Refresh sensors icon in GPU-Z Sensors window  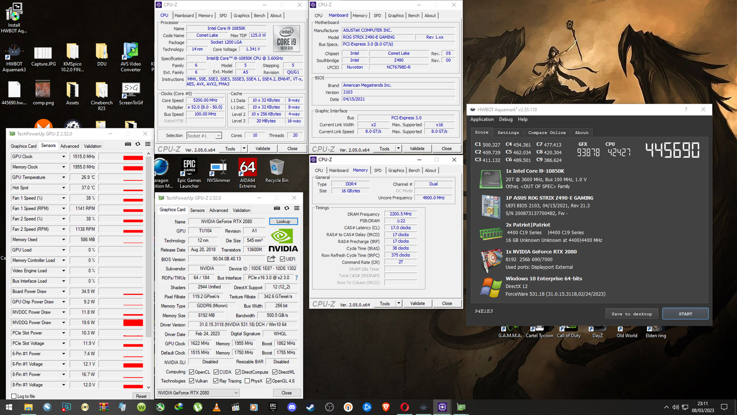point(138,144)
